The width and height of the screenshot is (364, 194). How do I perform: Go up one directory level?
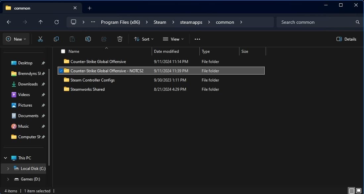[x=41, y=22]
